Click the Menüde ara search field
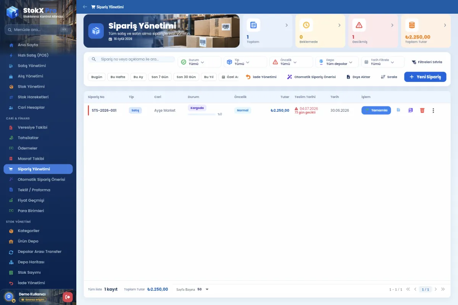458x305 pixels. click(38, 29)
